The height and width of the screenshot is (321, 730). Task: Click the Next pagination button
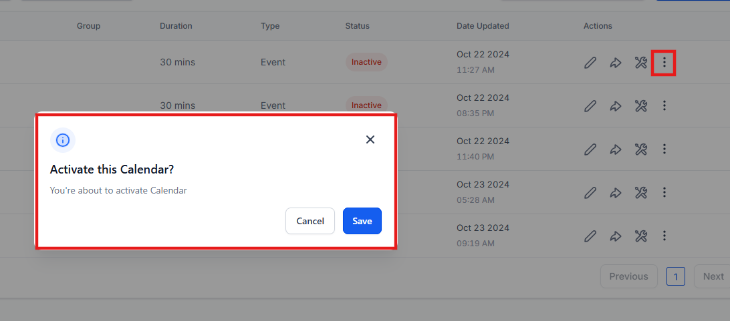pyautogui.click(x=713, y=276)
